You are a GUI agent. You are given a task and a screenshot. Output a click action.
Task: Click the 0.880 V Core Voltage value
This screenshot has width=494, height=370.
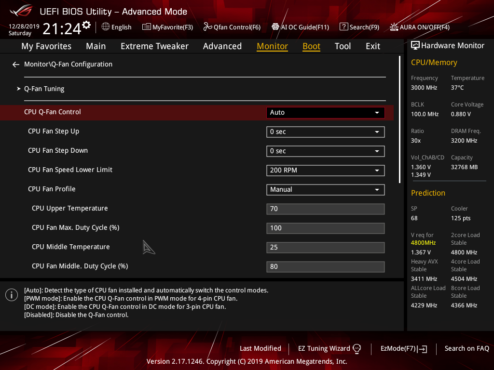[x=461, y=114]
